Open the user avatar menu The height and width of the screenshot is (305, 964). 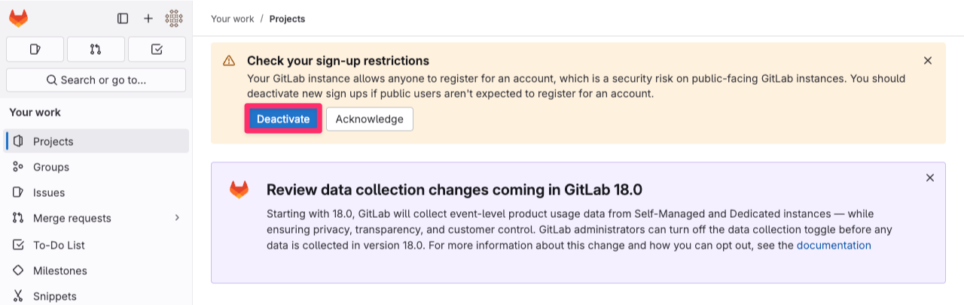click(x=174, y=19)
